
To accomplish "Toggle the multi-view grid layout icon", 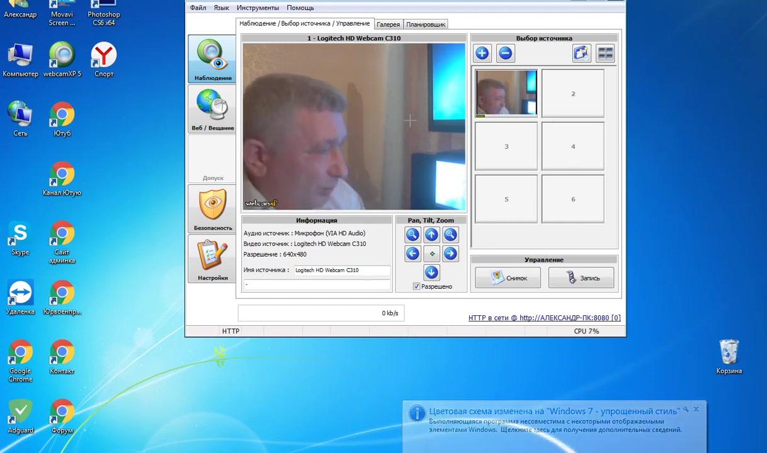I will point(605,53).
